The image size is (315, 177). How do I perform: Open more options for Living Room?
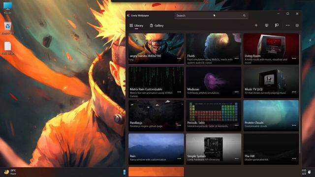294,59
